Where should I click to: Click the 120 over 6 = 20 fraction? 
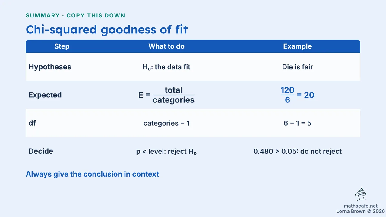point(297,95)
